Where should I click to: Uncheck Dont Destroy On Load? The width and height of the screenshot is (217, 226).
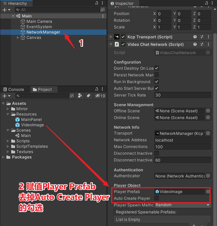[157, 68]
